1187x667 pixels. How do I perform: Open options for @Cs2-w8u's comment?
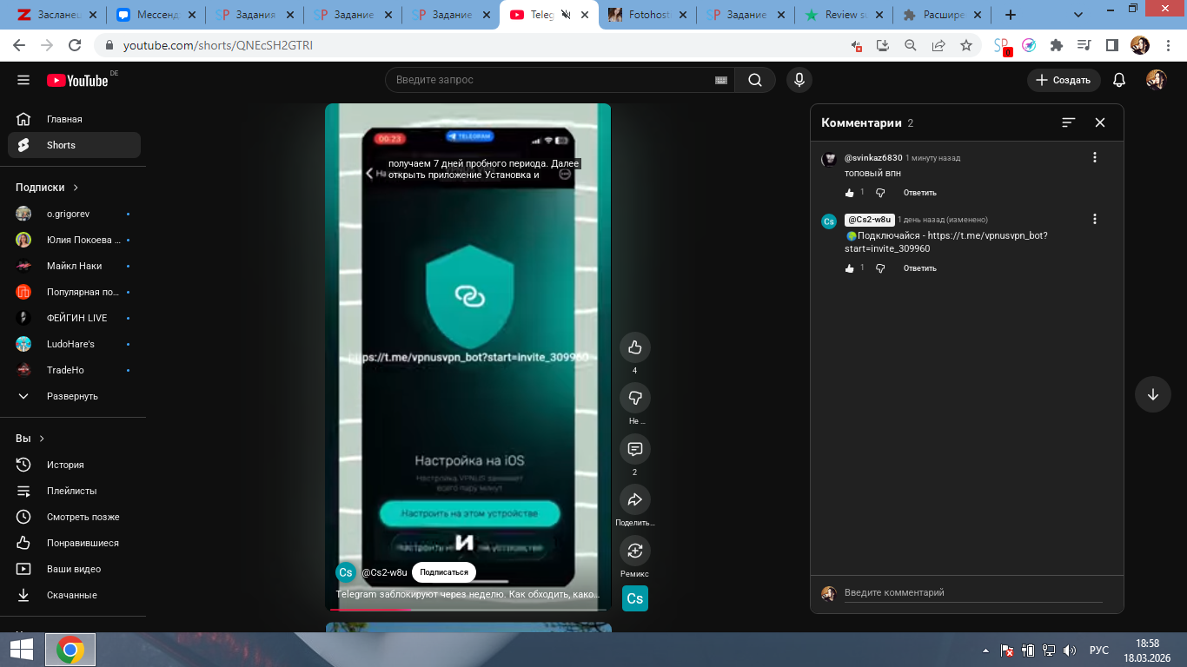(x=1095, y=219)
